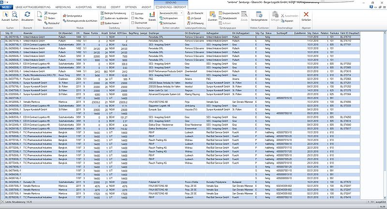387x209 pixels.
Task: Open LA-Übersicht
Action: [195, 13]
